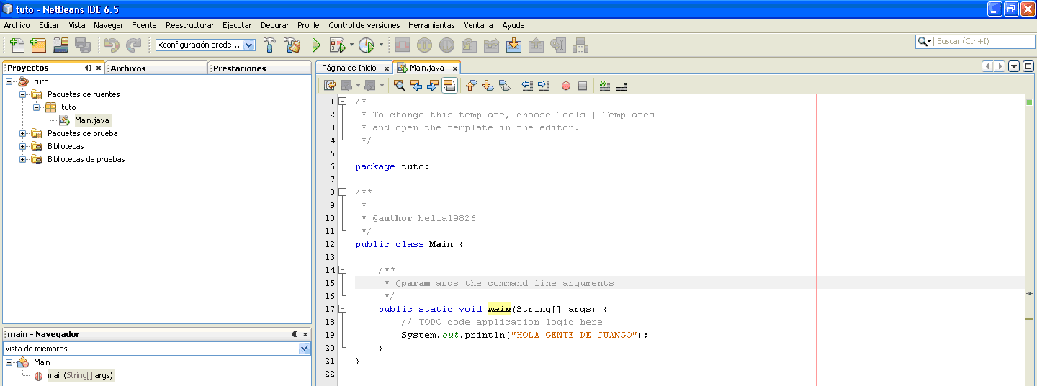Show opened documents list dropdown button
Viewport: 1037px width, 386px height.
(1014, 66)
